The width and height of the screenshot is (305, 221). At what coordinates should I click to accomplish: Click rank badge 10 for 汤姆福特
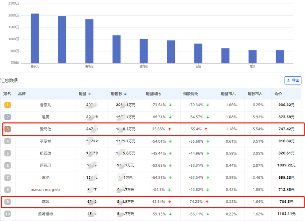(8, 214)
